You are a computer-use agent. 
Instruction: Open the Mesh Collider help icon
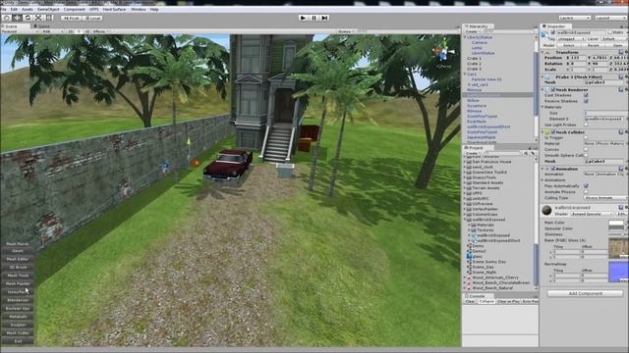pyautogui.click(x=621, y=132)
